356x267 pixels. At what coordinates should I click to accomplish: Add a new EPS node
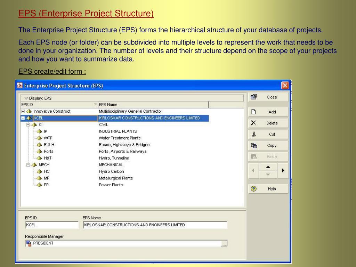pos(268,112)
